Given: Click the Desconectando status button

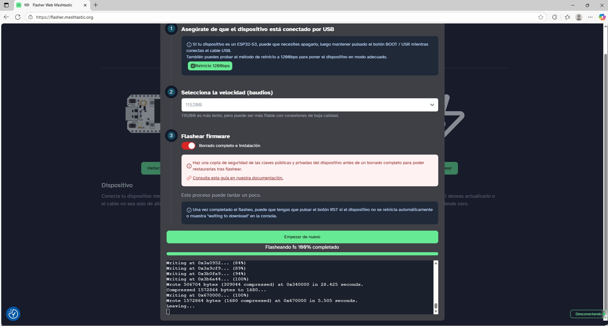Looking at the screenshot, I should [588, 314].
